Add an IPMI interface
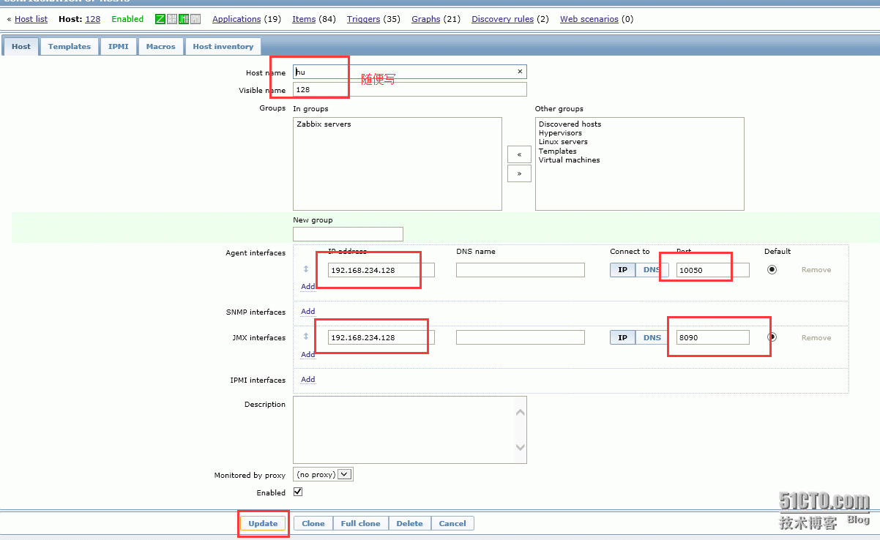This screenshot has width=880, height=540. [308, 379]
